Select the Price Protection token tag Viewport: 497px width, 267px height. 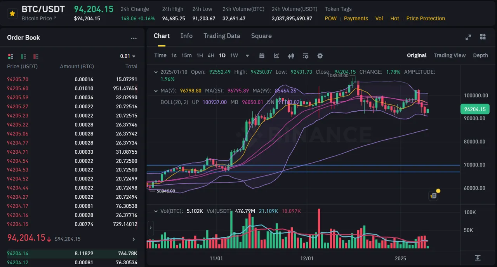[x=426, y=18]
